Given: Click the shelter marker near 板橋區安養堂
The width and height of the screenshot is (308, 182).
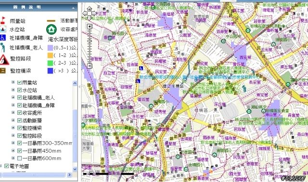Looking at the screenshot, I should coord(264,111).
